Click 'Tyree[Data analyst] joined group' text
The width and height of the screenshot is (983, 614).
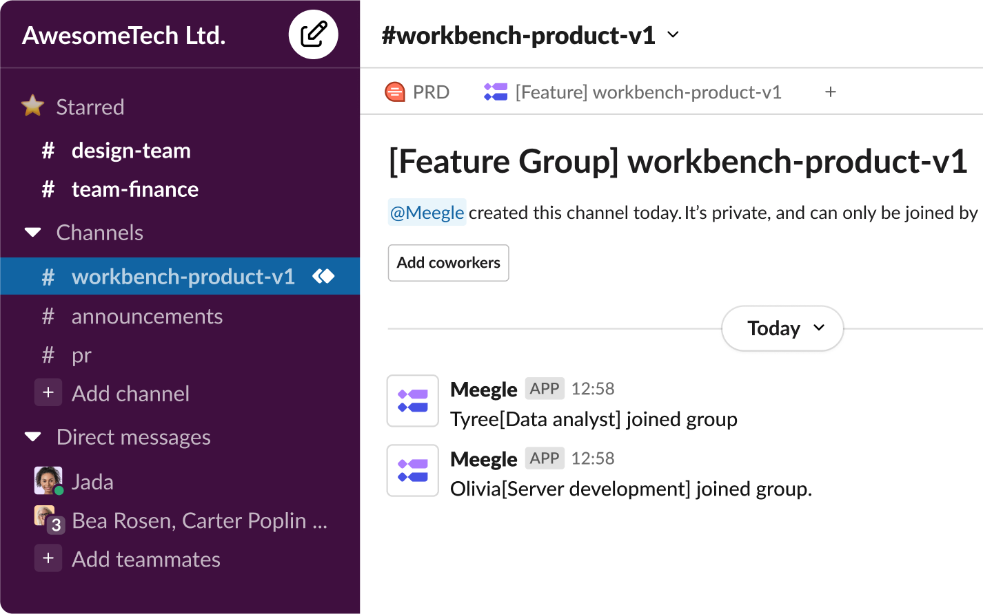(594, 419)
